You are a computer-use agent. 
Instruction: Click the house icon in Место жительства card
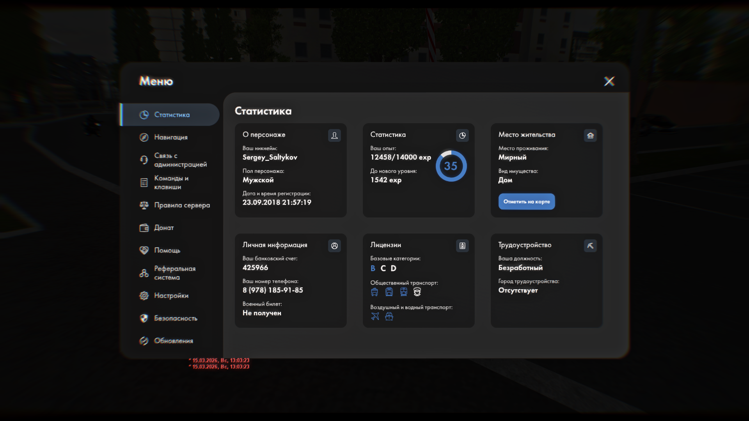click(590, 135)
